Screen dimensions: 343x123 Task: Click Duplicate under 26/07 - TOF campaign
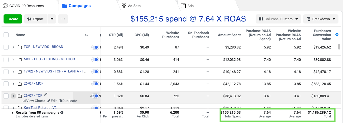click(x=68, y=101)
